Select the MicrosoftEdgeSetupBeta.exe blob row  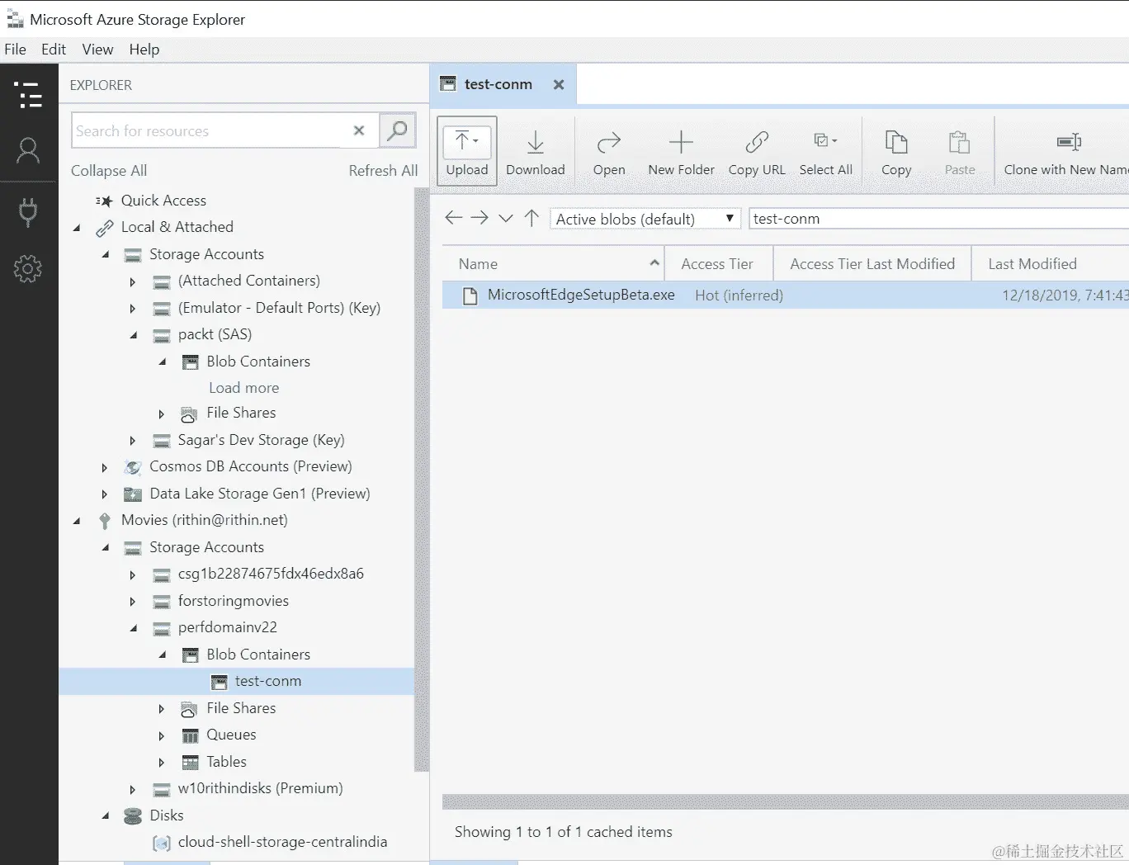(x=786, y=295)
